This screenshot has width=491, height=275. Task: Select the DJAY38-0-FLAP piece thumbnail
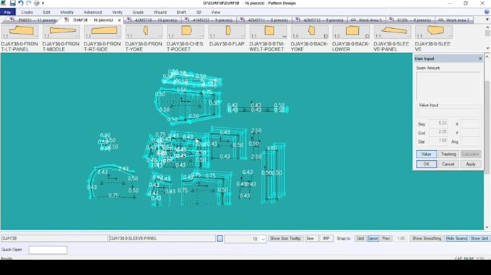pos(227,32)
